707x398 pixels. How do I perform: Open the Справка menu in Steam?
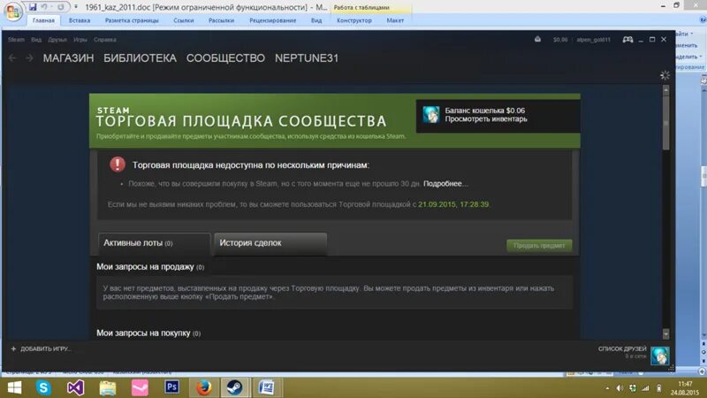pyautogui.click(x=105, y=40)
